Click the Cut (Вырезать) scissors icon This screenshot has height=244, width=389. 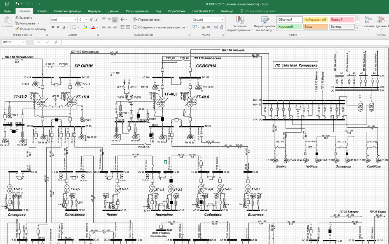(16, 18)
